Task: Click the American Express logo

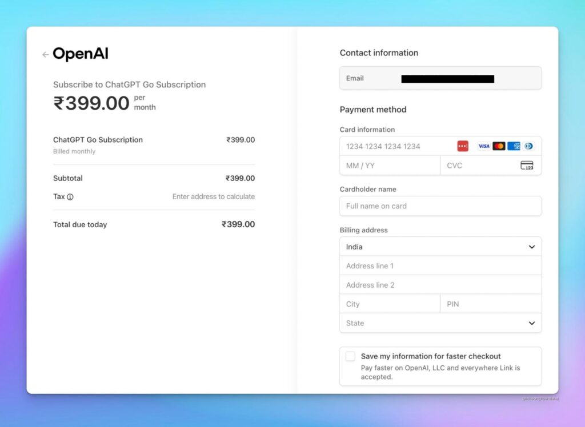Action: [514, 146]
